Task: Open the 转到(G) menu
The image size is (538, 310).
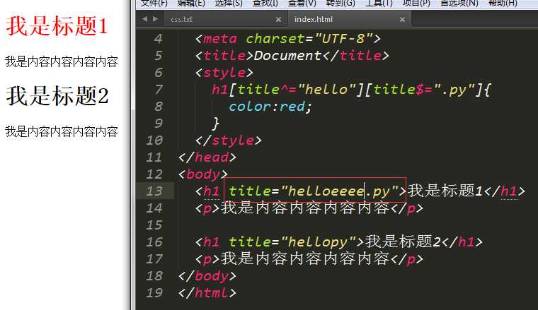Action: click(340, 3)
